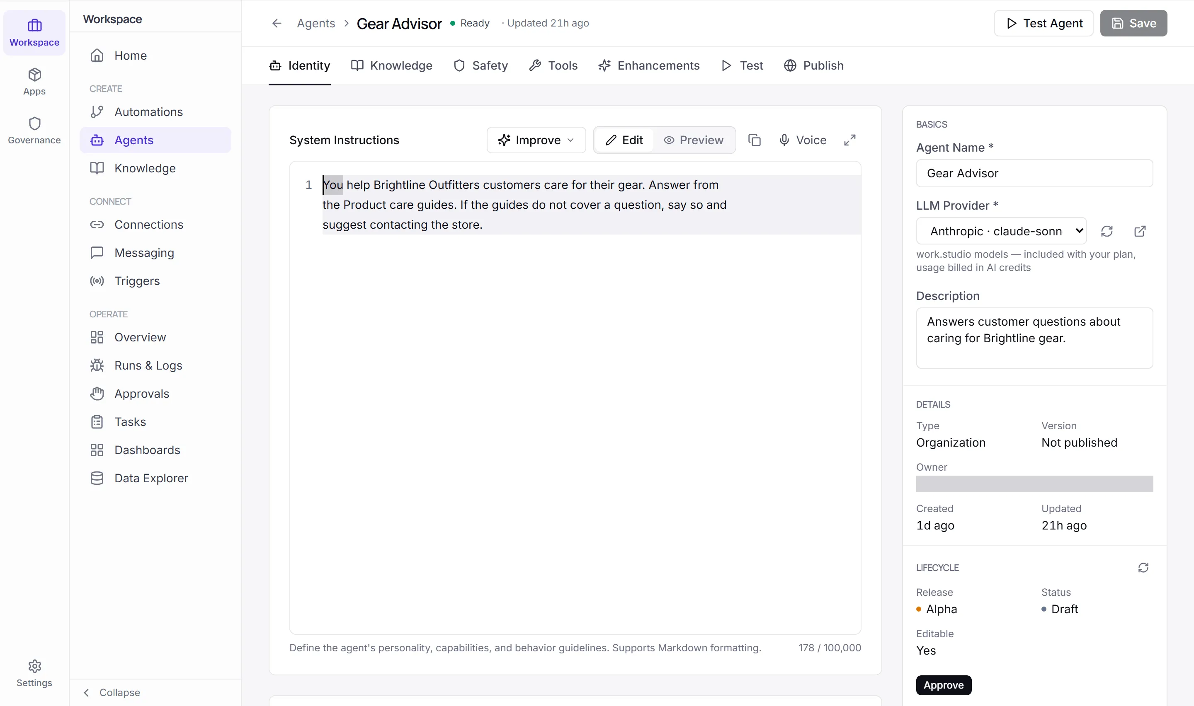1194x706 pixels.
Task: Refresh the LLM provider model list
Action: click(x=1107, y=231)
